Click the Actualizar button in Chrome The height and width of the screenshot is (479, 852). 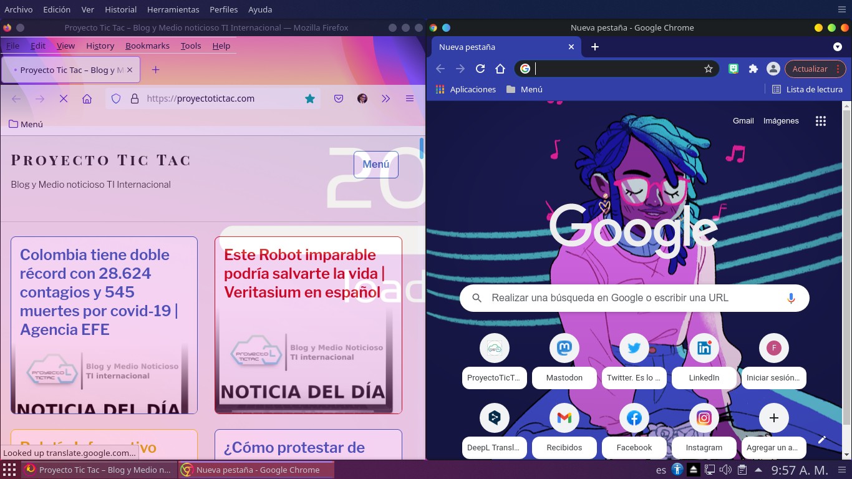pos(810,69)
